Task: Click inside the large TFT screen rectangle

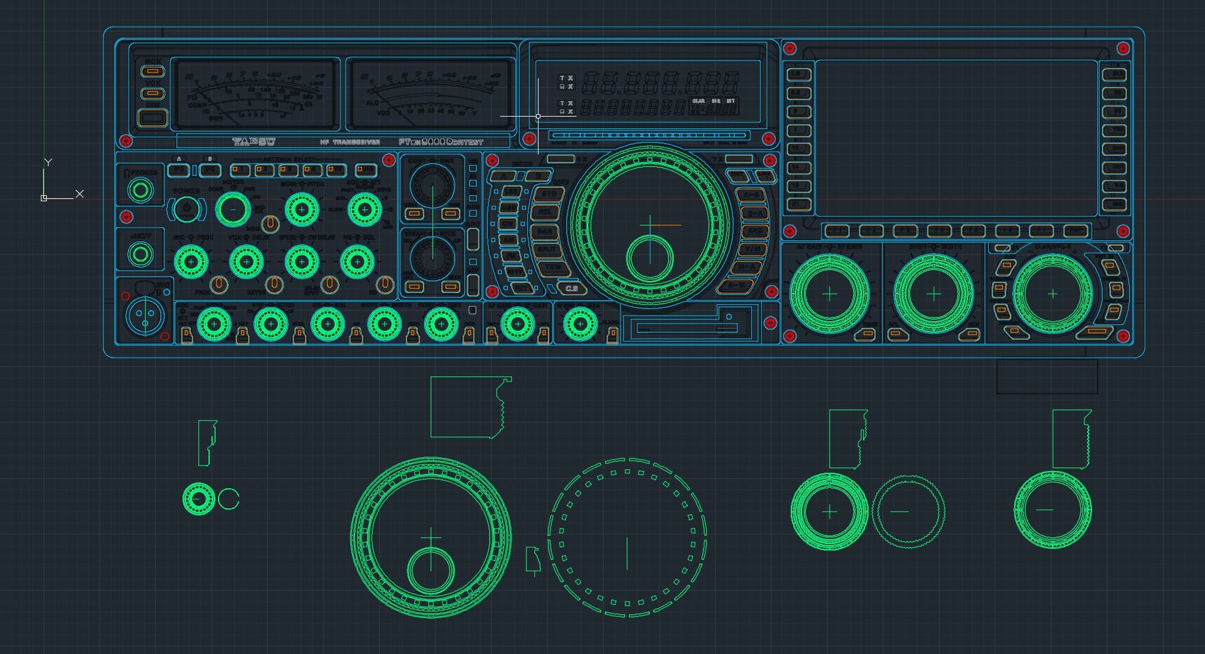Action: click(956, 139)
